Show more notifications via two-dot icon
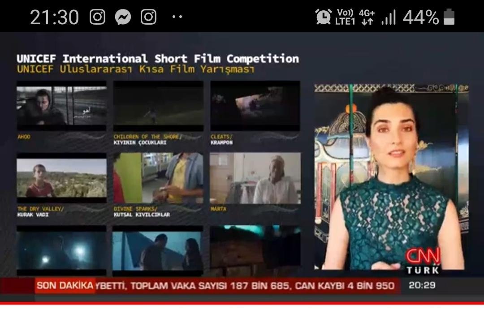Screen dimensions: 484x309 177,17
